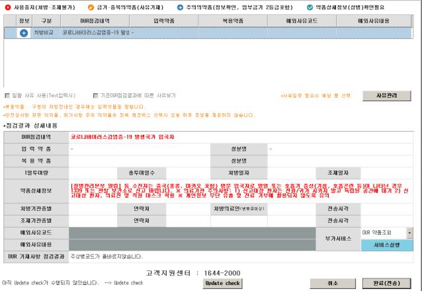Run the Update check button
The height and width of the screenshot is (291, 422).
pyautogui.click(x=224, y=283)
